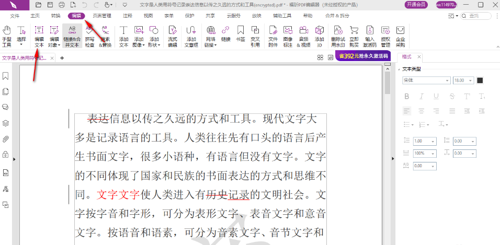Image resolution: width=500 pixels, height=245 pixels.
Task: Attach a file with 文件附件
Action: click(x=273, y=37)
